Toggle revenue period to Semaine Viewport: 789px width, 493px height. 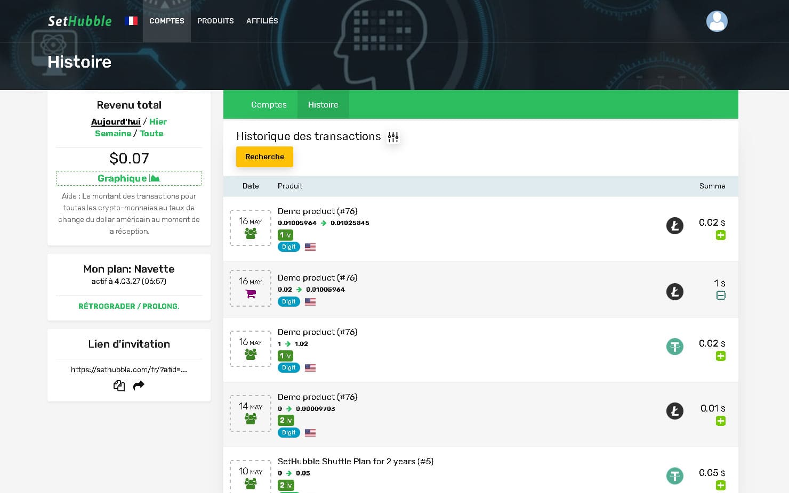[113, 133]
